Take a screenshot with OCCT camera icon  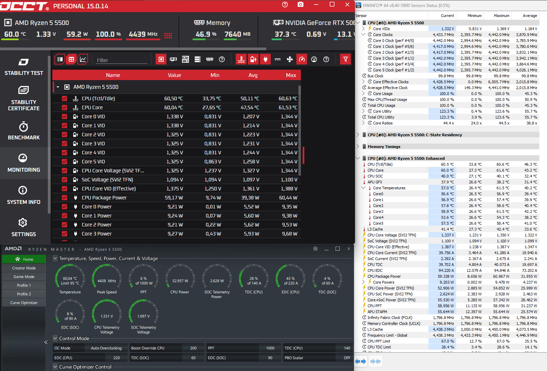point(301,5)
